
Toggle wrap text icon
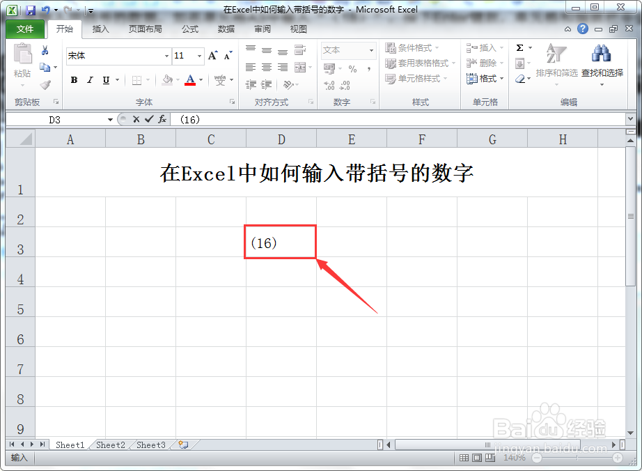(300, 49)
